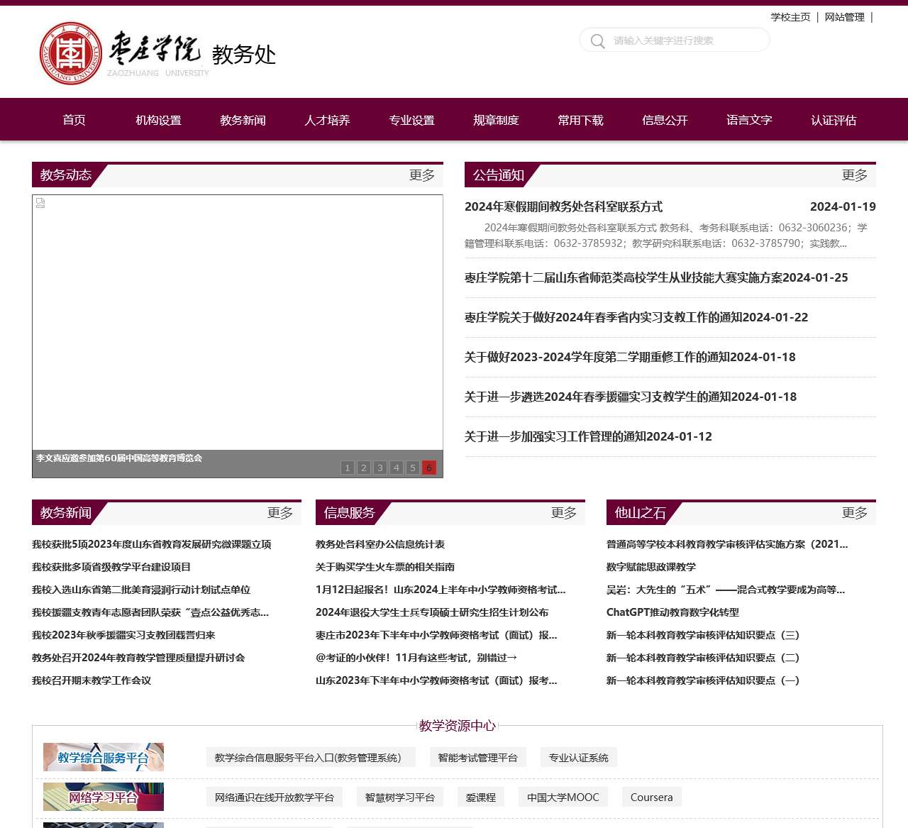The height and width of the screenshot is (828, 908).
Task: Open the 中国大学MOOC platform button
Action: pyautogui.click(x=563, y=797)
